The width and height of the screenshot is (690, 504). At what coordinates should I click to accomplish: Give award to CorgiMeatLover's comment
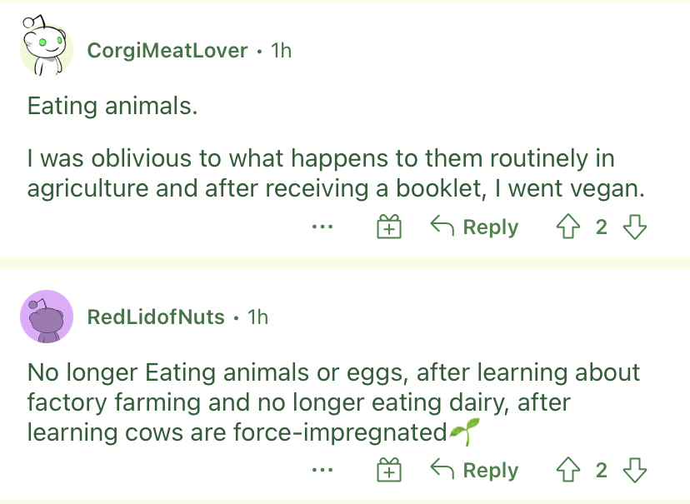coord(389,227)
